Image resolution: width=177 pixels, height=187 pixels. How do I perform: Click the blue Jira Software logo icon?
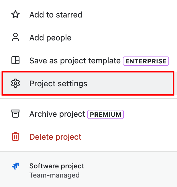(15, 166)
